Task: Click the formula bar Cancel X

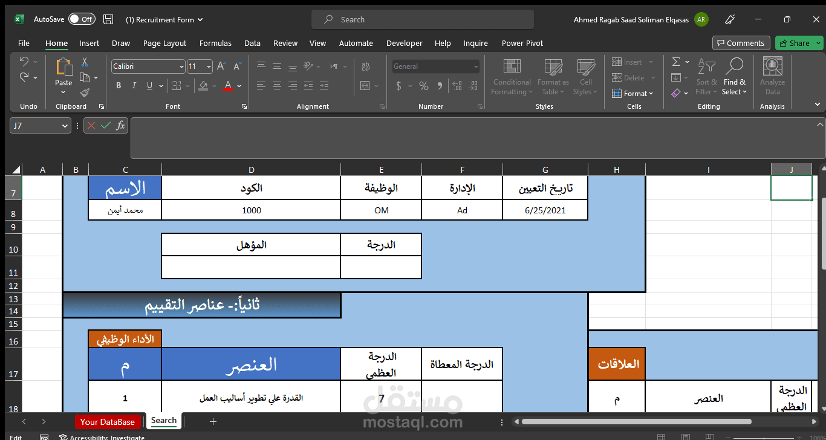Action: (91, 126)
